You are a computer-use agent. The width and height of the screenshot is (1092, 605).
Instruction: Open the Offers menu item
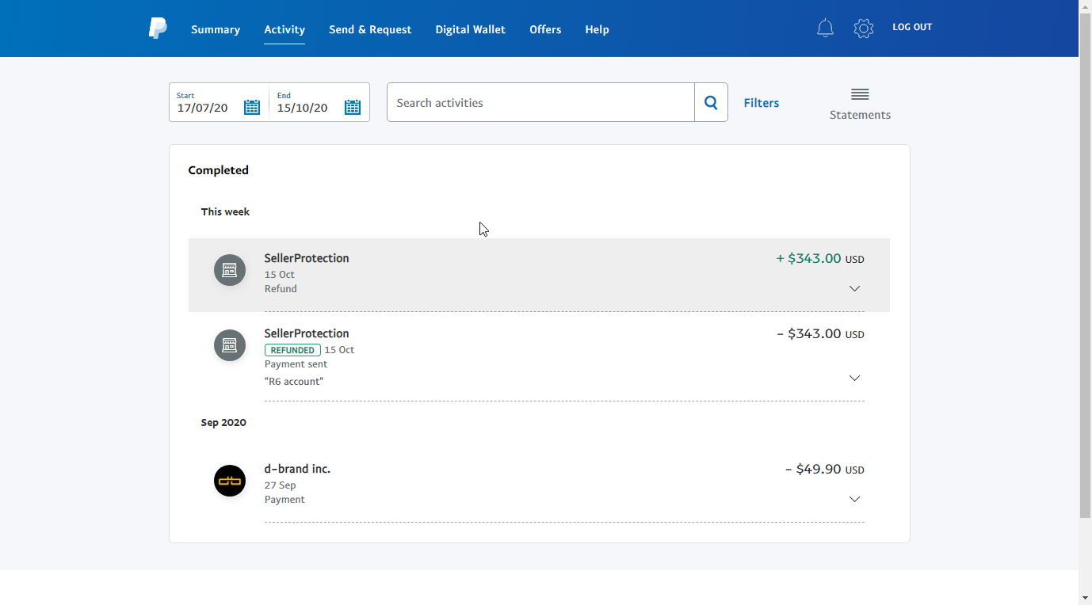(x=545, y=29)
